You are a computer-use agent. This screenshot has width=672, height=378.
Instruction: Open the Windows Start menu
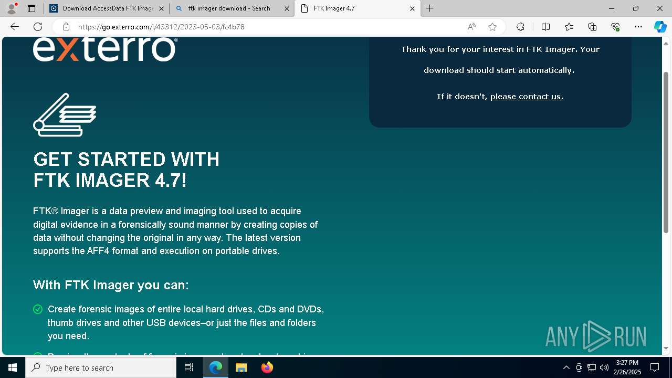tap(13, 367)
